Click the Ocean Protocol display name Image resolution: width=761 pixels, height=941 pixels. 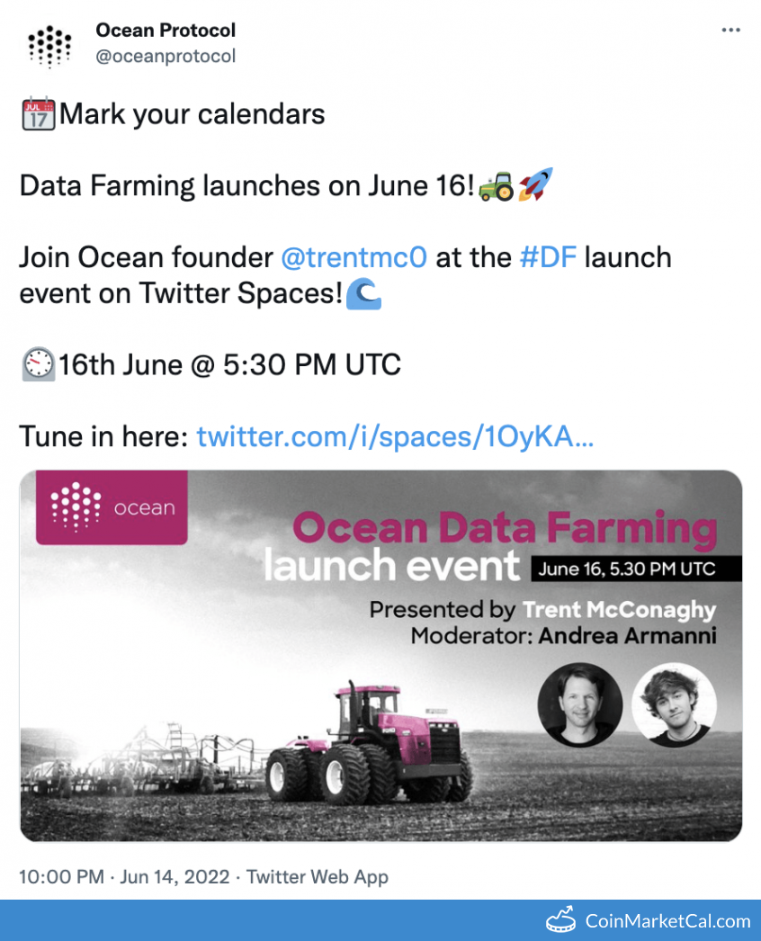click(x=166, y=31)
